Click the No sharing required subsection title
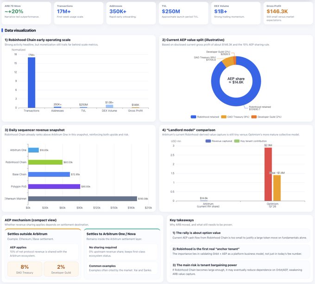 [103, 247]
